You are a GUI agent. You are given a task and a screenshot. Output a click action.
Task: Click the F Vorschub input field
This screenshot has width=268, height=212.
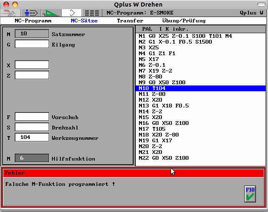tap(32, 117)
